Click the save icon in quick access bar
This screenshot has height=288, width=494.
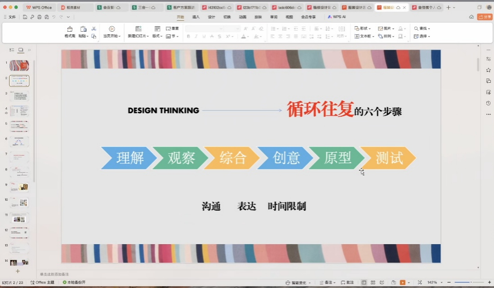click(25, 17)
